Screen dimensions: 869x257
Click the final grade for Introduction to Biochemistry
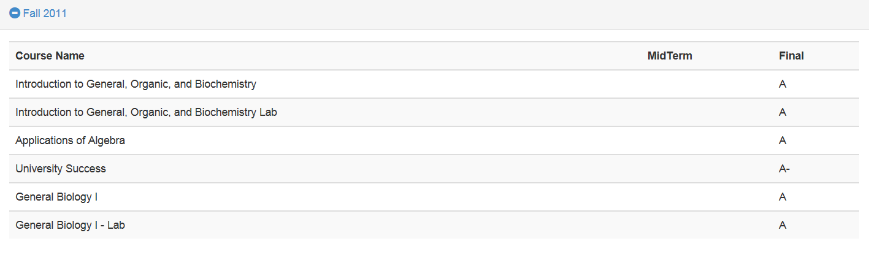pyautogui.click(x=783, y=84)
